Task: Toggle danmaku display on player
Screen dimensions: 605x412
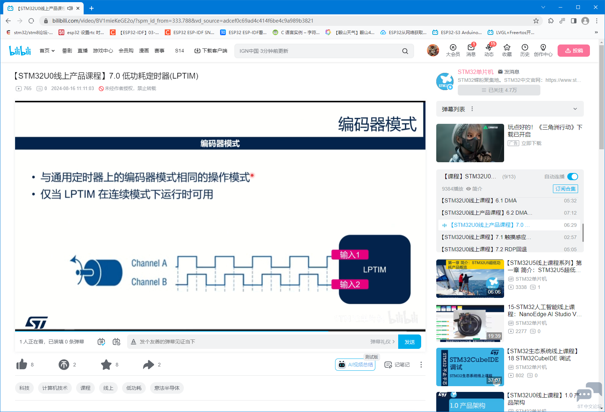Action: coord(102,342)
